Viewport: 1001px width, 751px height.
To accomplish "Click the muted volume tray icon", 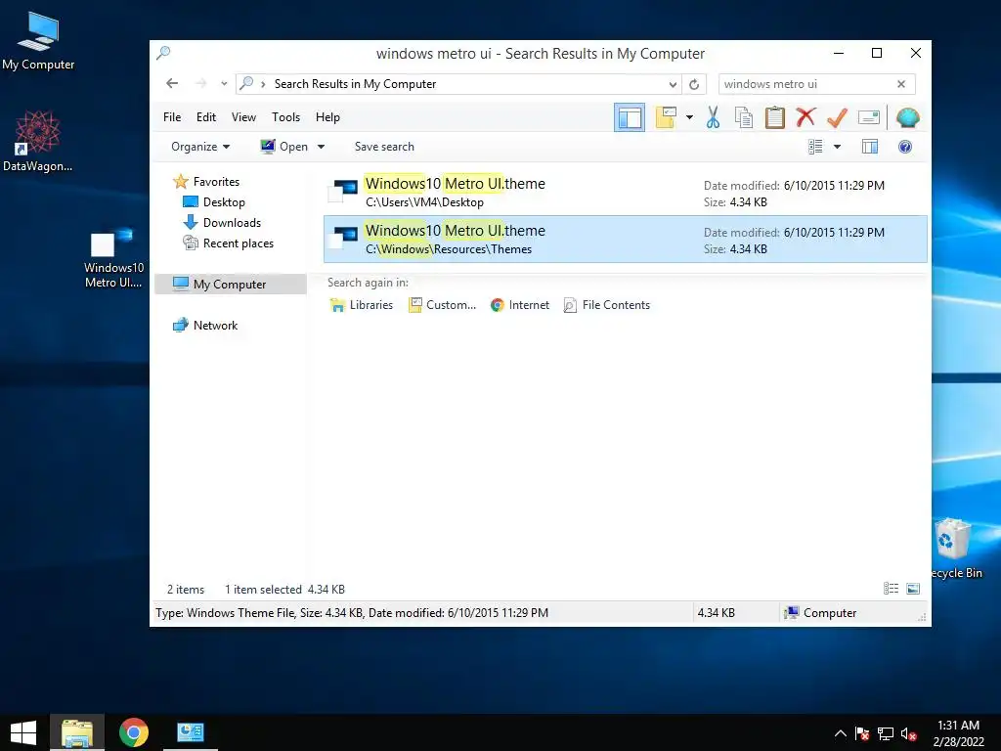I will tap(908, 733).
